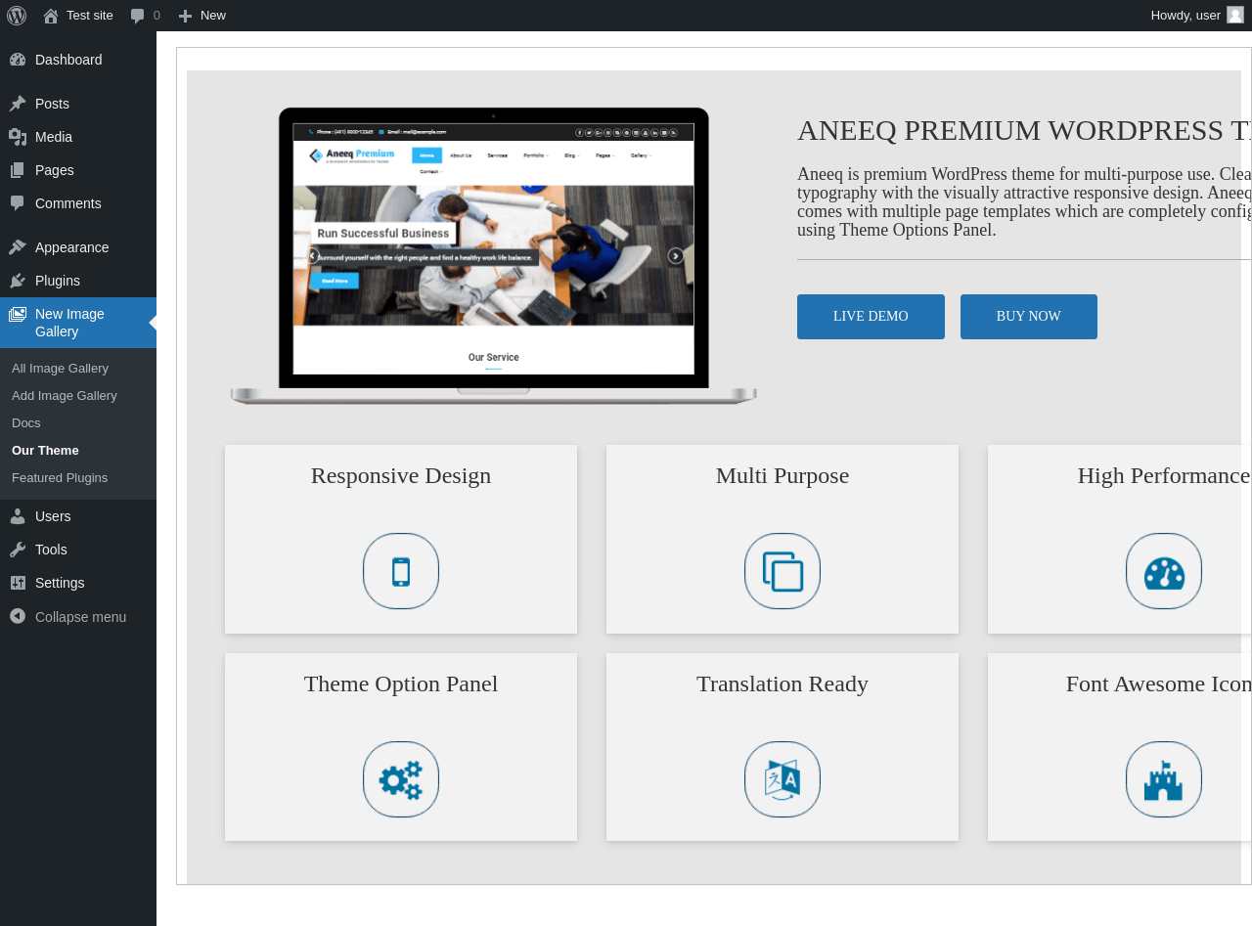Select Featured Plugins submenu item

click(60, 478)
